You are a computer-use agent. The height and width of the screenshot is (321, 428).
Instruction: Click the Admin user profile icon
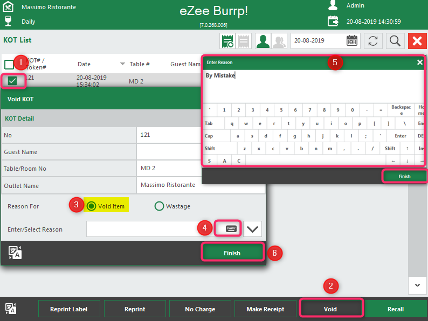pos(333,5)
